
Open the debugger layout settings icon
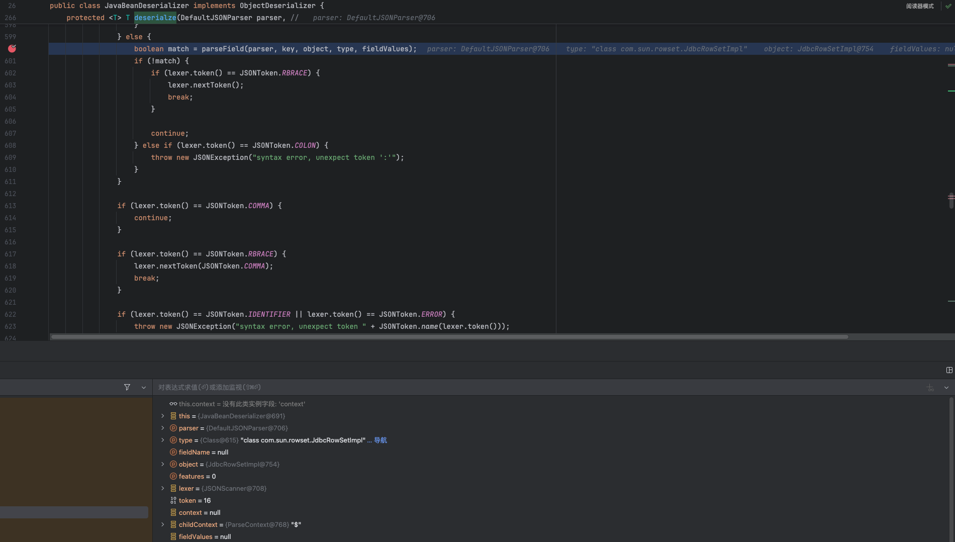(949, 370)
